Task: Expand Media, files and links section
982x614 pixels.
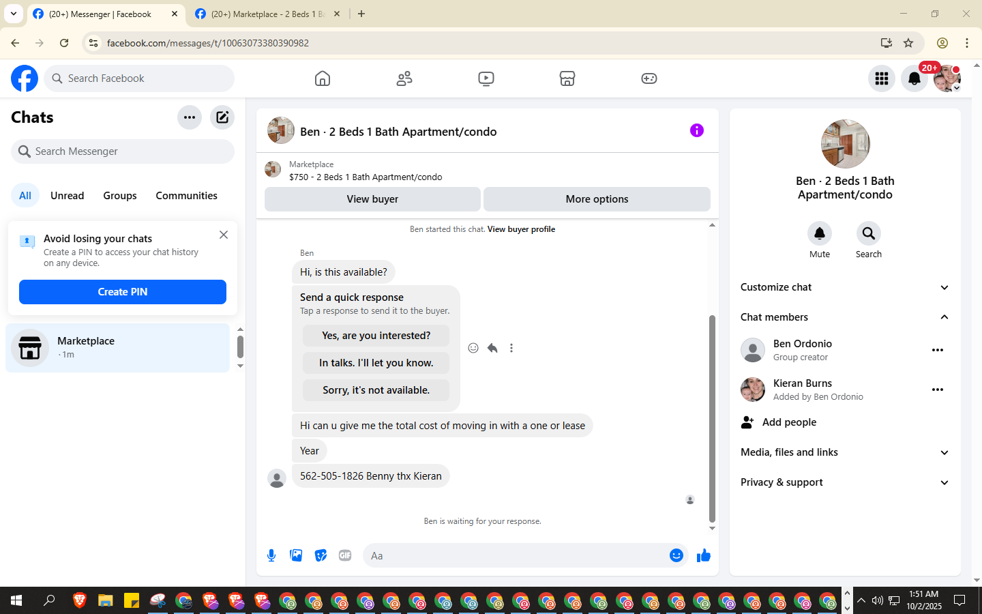Action: pyautogui.click(x=846, y=452)
